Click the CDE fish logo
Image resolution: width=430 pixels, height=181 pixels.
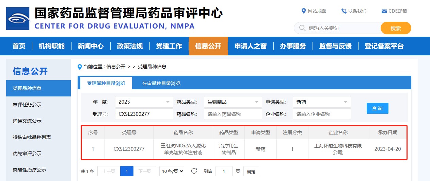coord(18,18)
